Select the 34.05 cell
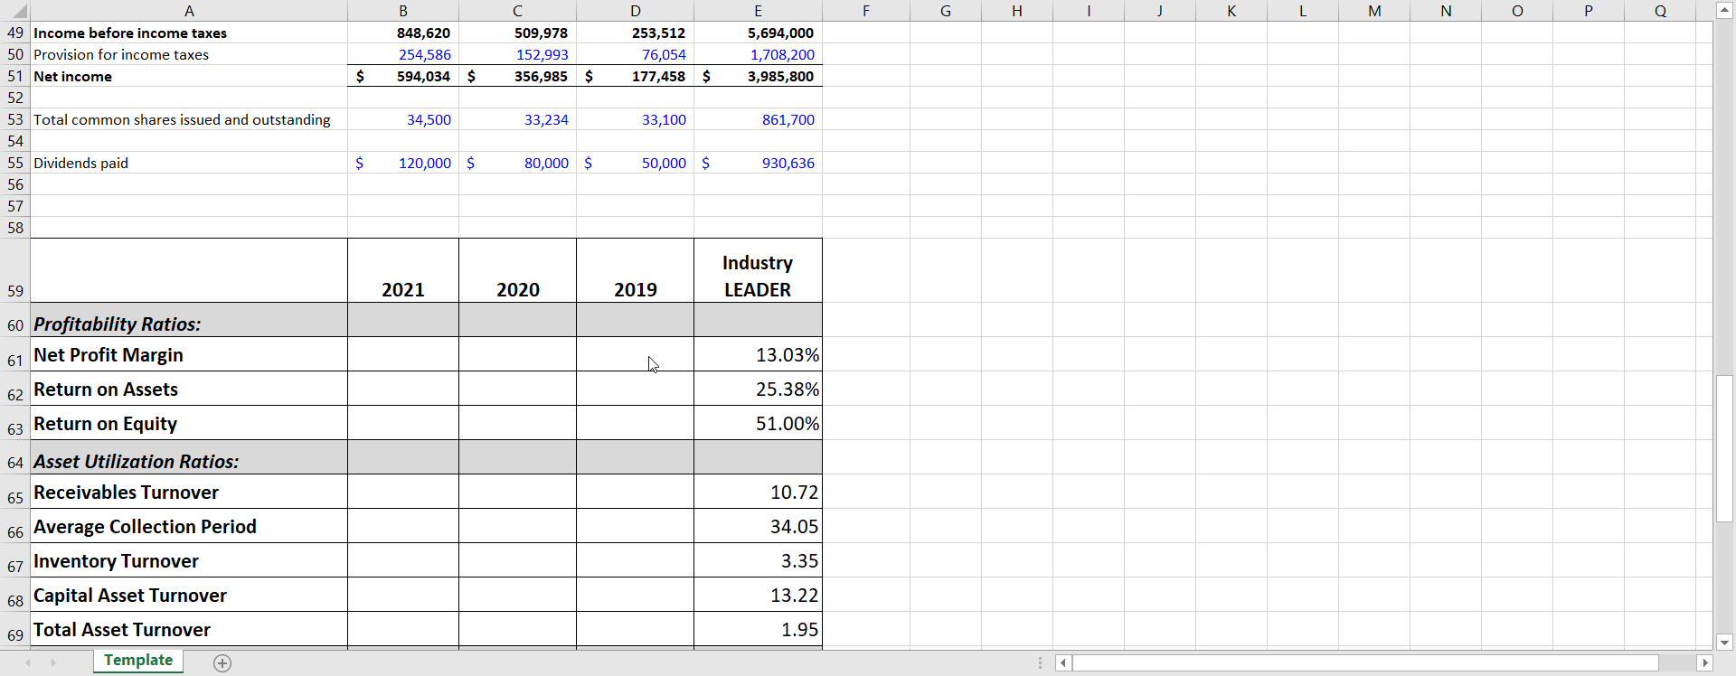 758,526
